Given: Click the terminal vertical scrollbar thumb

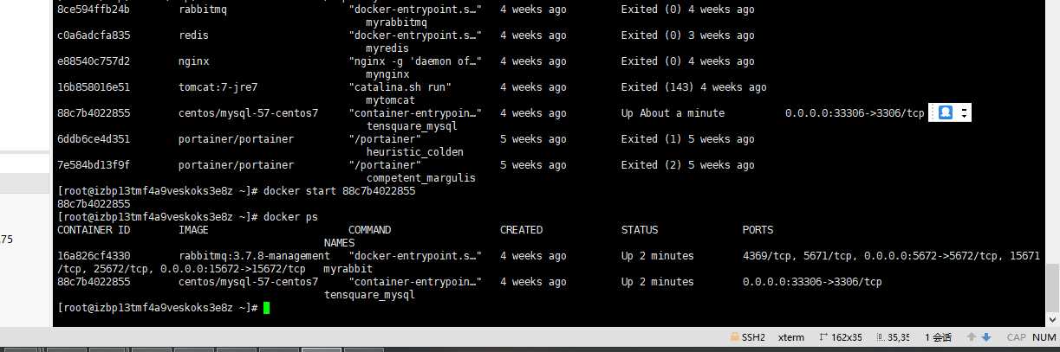Looking at the screenshot, I should pos(1052,287).
